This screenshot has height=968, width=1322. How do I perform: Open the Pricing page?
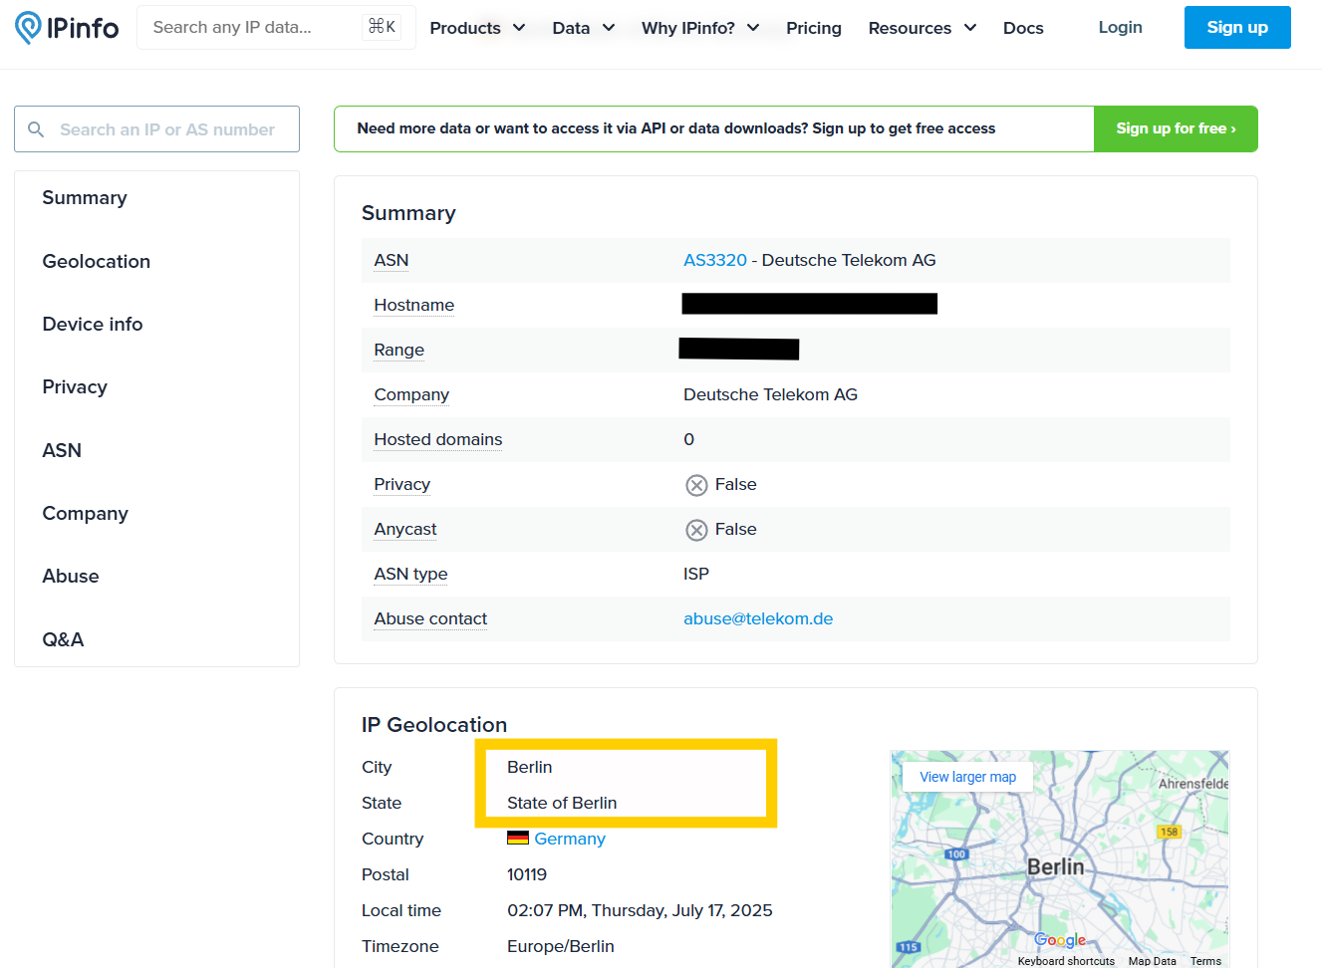814,28
